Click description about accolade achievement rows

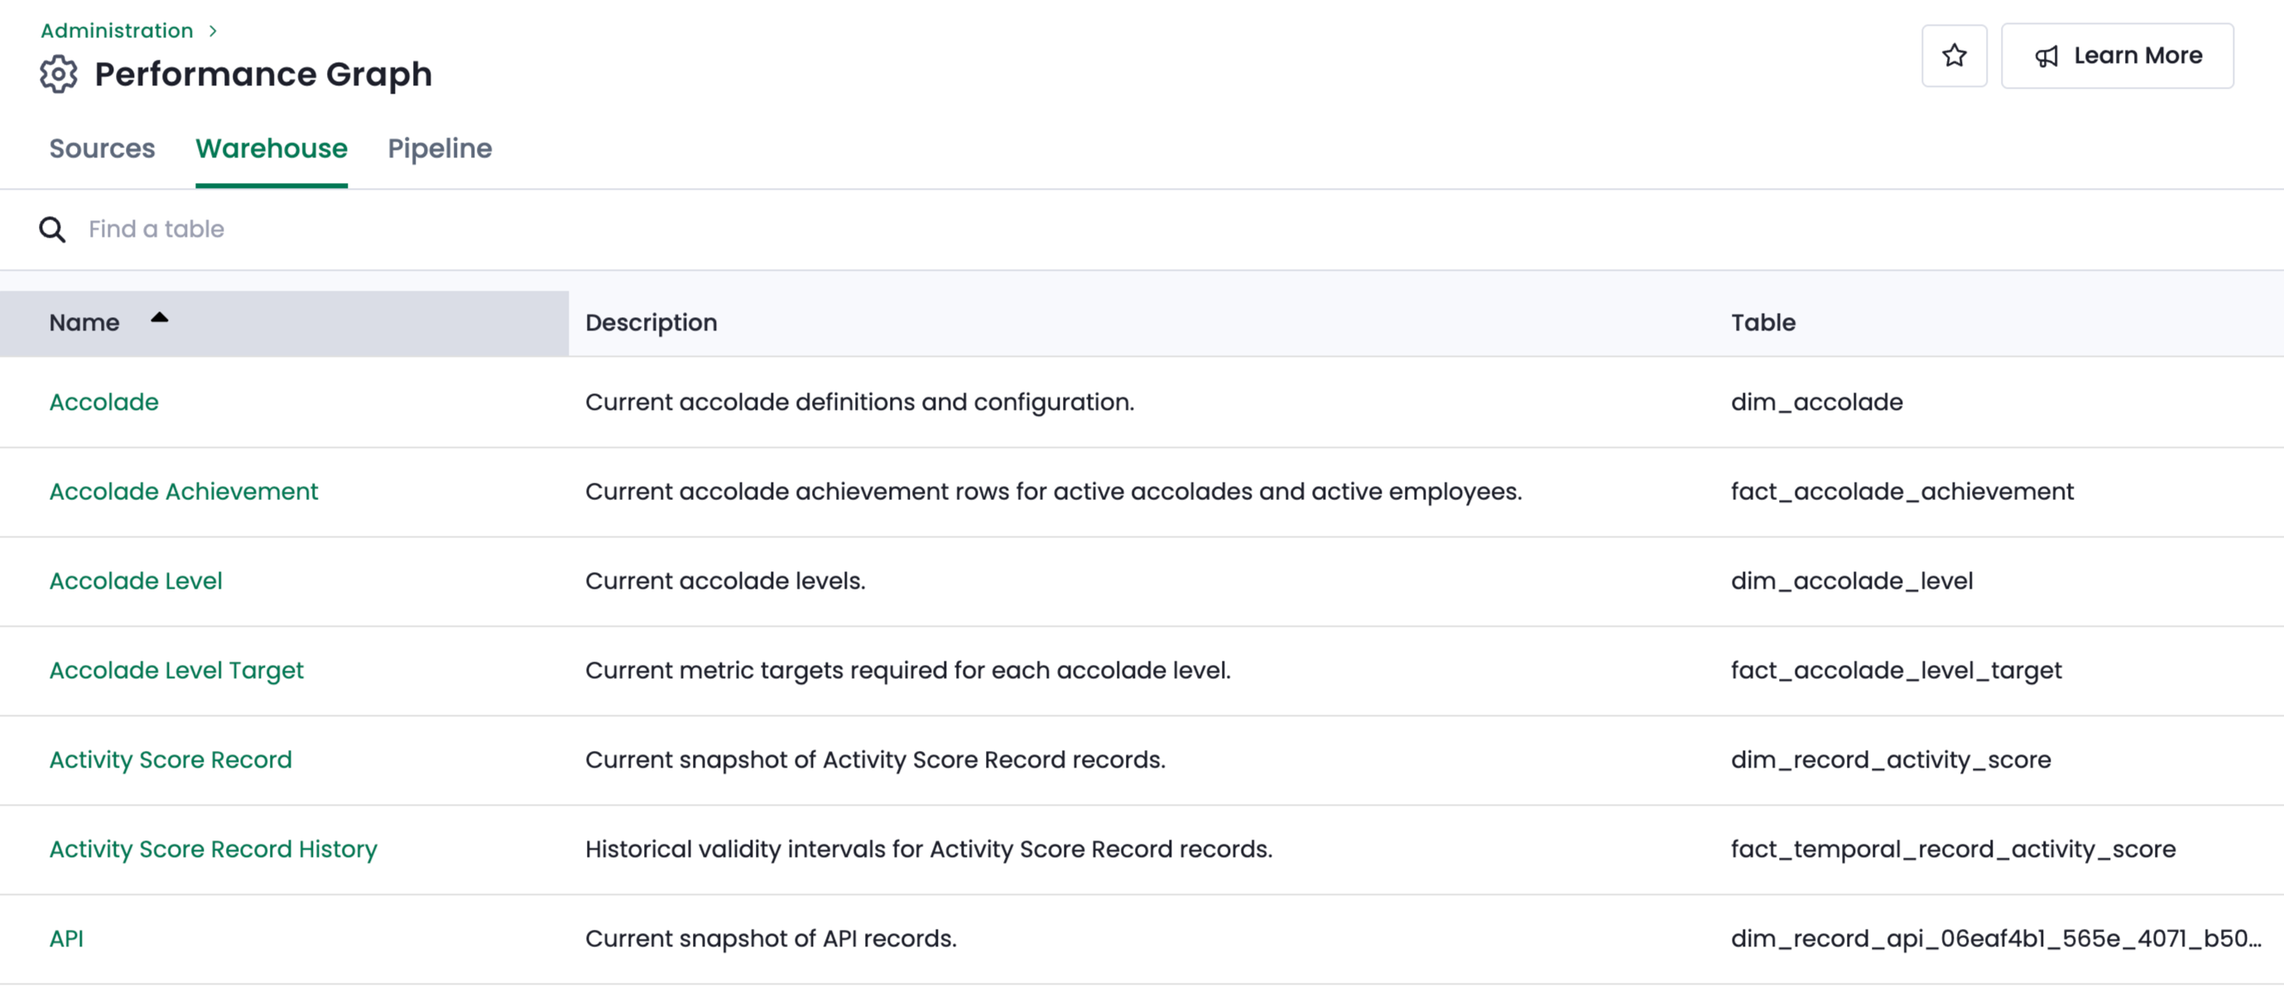pyautogui.click(x=1053, y=493)
